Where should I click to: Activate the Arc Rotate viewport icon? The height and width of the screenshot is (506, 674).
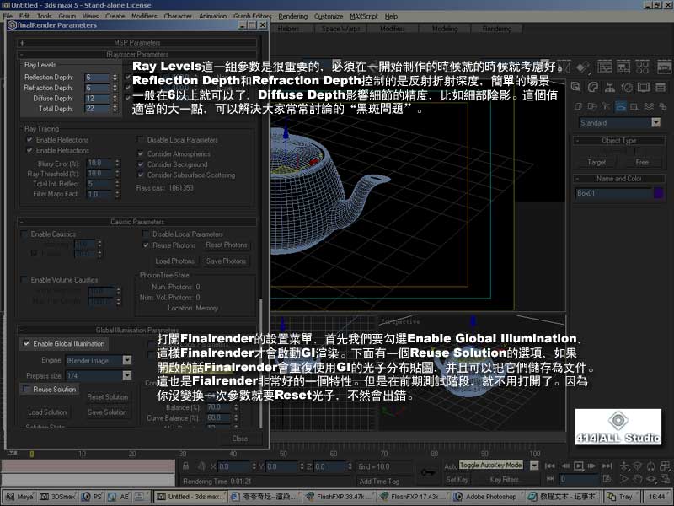pyautogui.click(x=651, y=479)
